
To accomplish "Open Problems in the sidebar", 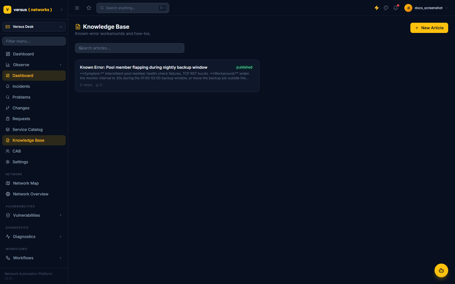I will click(34, 97).
